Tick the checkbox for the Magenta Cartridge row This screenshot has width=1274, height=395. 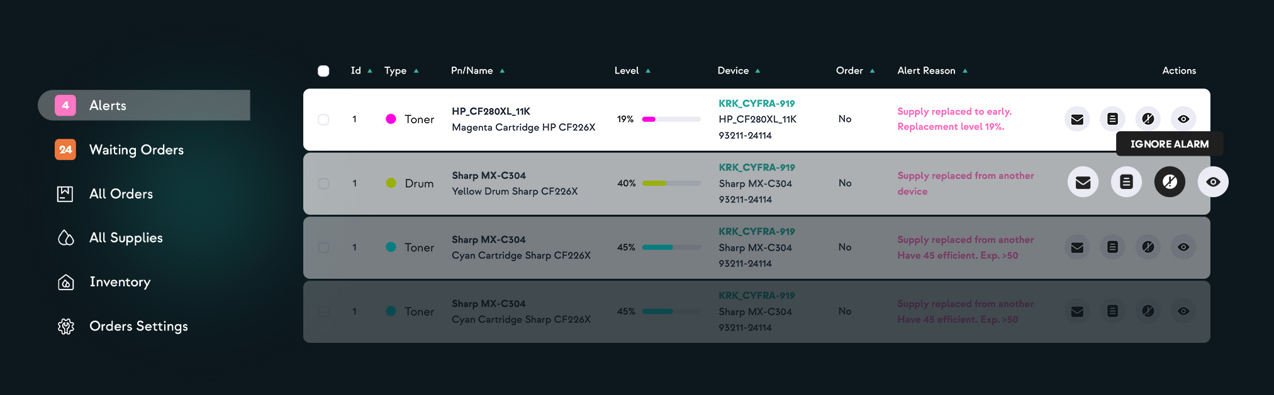pyautogui.click(x=323, y=119)
